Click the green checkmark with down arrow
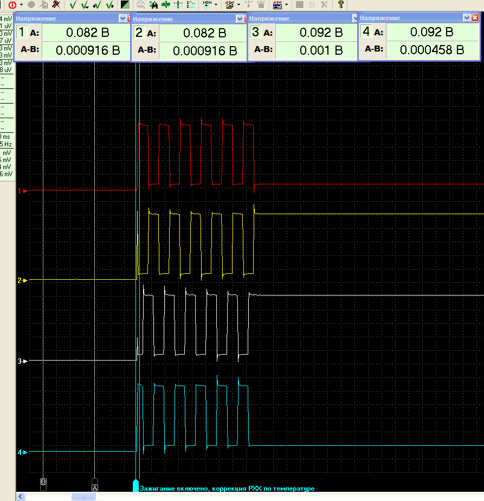Viewport: 484px width, 501px height. click(x=85, y=5)
